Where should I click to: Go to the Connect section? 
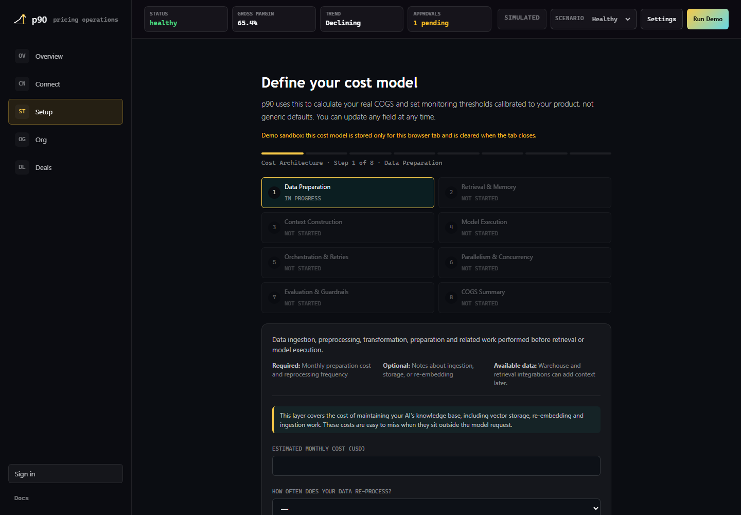point(65,84)
